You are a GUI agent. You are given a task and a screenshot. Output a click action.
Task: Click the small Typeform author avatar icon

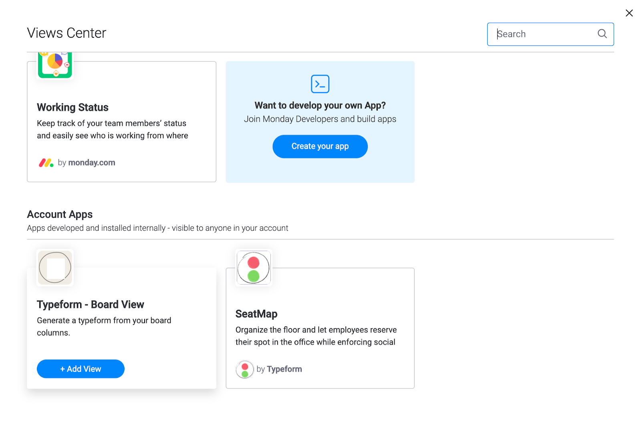[245, 369]
